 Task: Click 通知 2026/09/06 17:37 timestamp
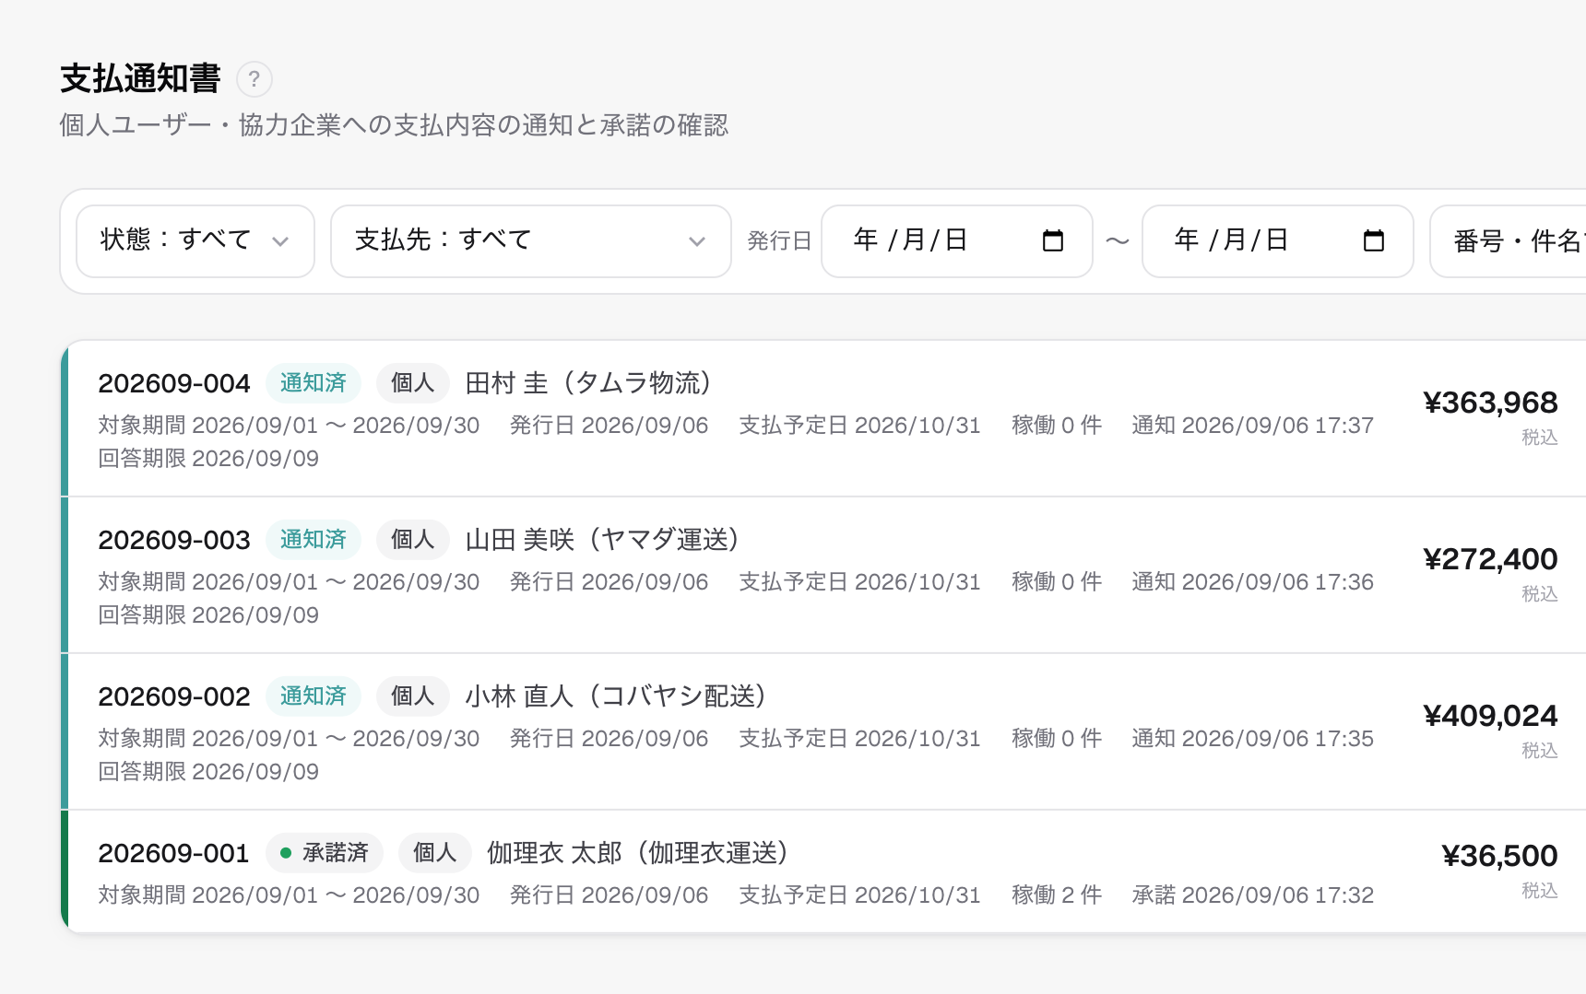coord(1253,426)
